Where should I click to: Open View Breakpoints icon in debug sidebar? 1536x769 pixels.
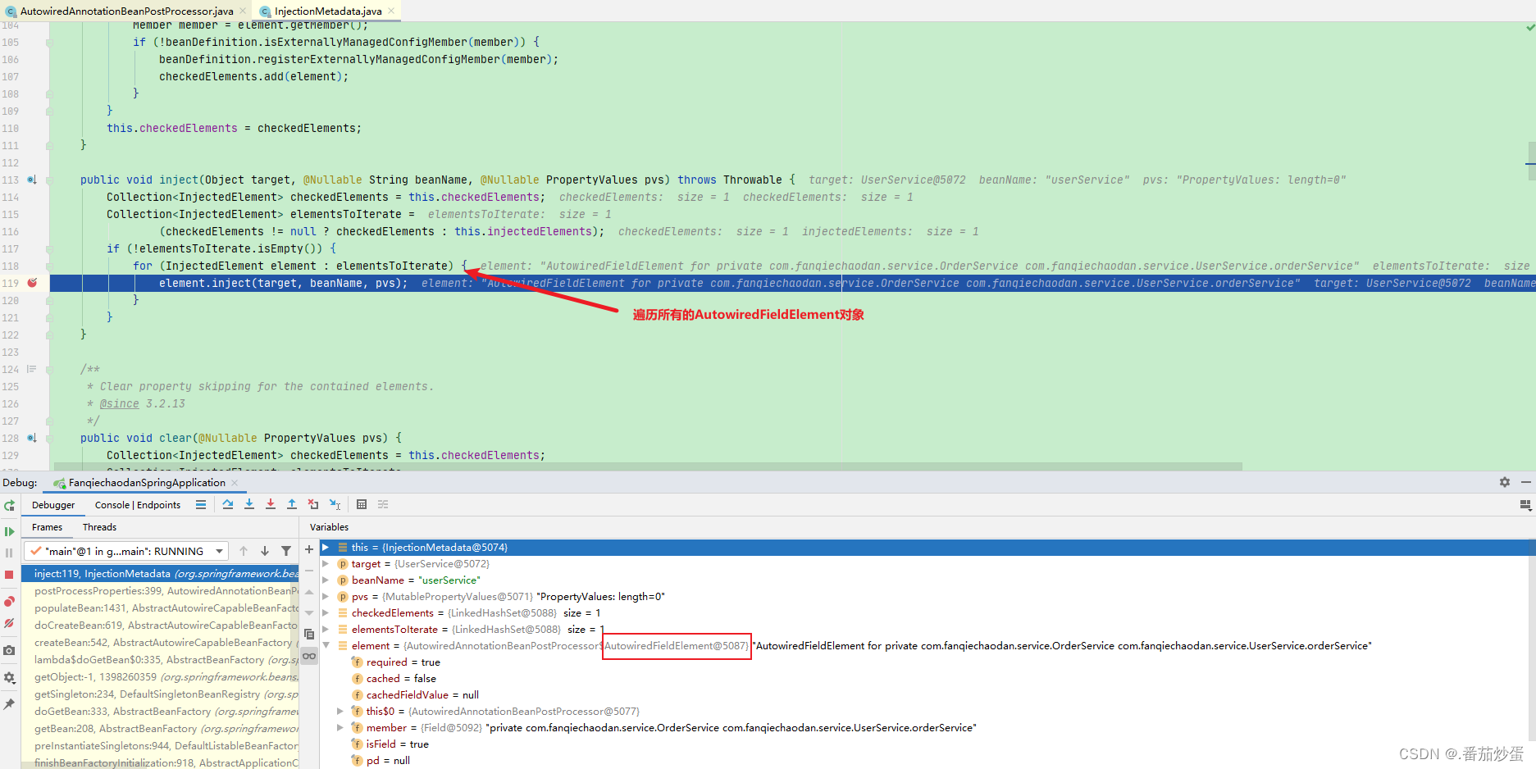coord(9,602)
